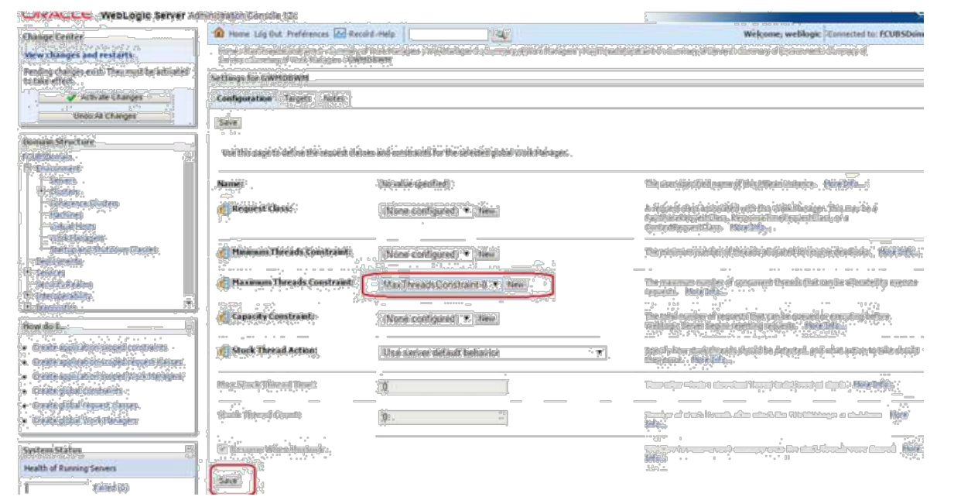Select Work Managers in Domain Structure tree
The image size is (978, 500).
(x=77, y=239)
